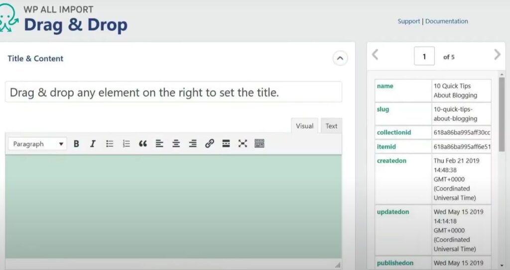Open the Documentation link

pos(447,21)
